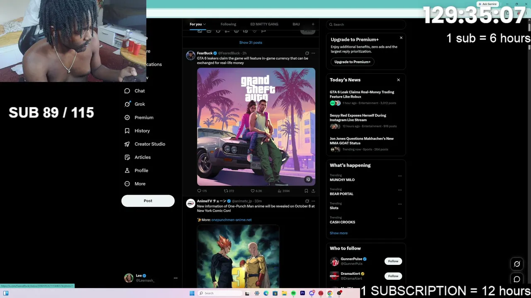Open the Premium sidebar entry
Screen dimensions: 531x298
tap(139, 118)
